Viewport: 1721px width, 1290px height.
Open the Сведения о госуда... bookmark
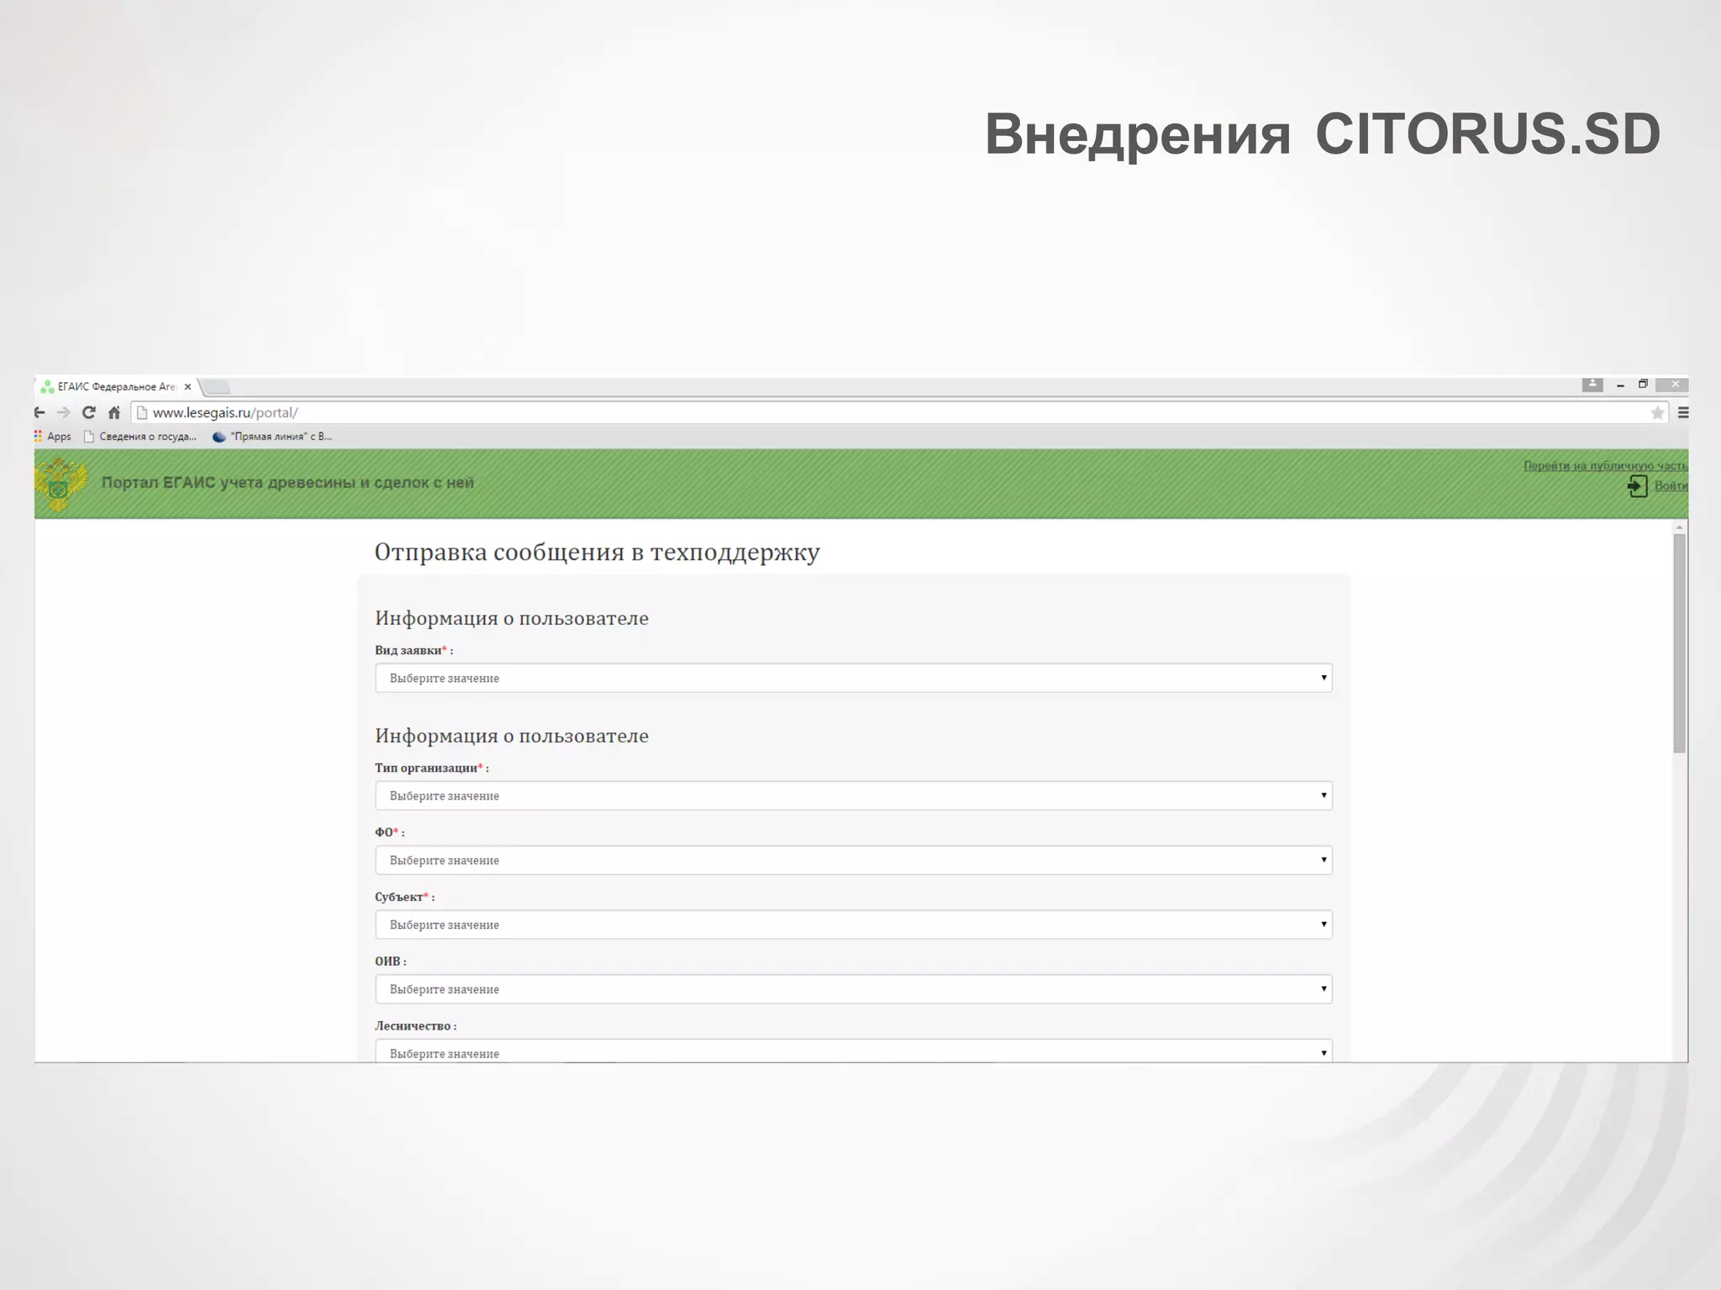pos(140,436)
